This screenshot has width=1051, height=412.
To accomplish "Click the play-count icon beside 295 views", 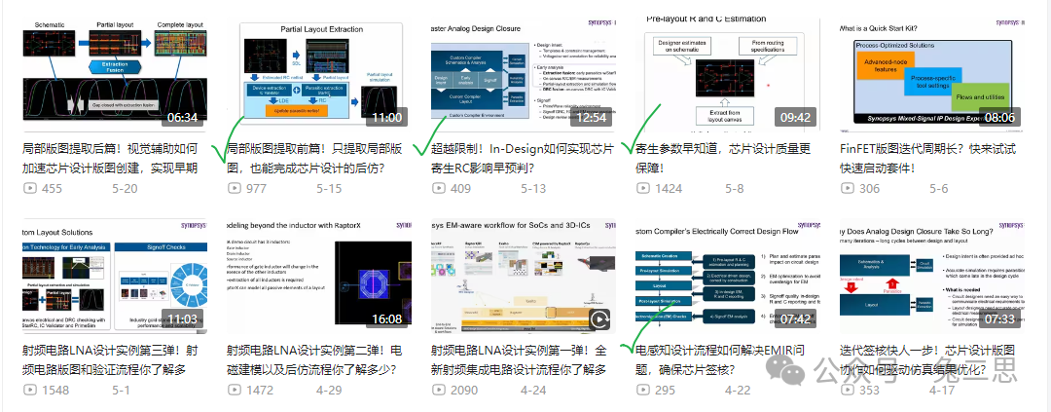I will (x=643, y=390).
